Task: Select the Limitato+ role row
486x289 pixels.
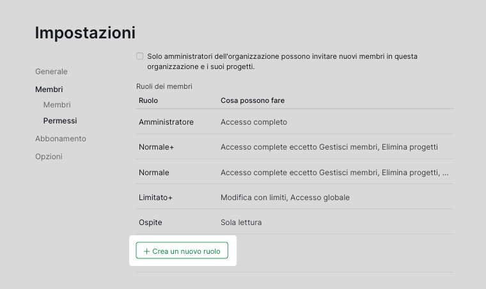Action: [295, 197]
